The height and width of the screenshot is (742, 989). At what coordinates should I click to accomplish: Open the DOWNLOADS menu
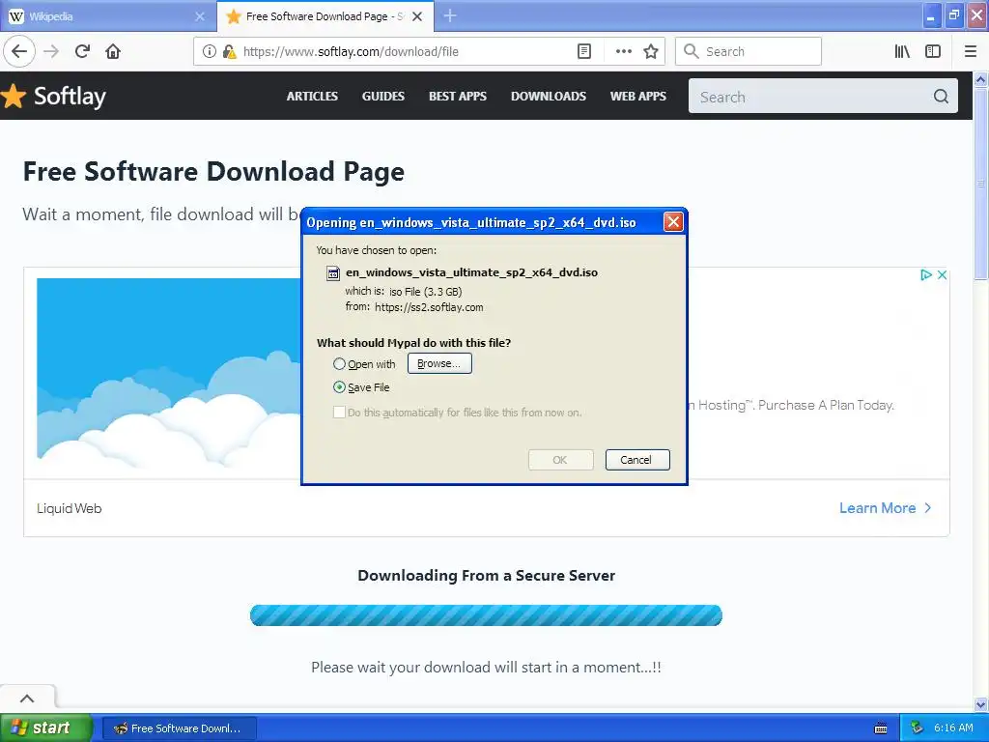[x=549, y=97]
